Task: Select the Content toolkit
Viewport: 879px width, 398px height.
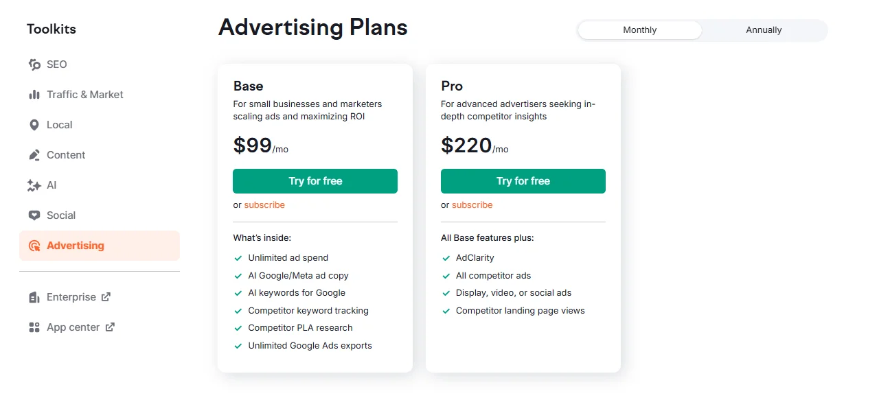Action: coord(66,155)
